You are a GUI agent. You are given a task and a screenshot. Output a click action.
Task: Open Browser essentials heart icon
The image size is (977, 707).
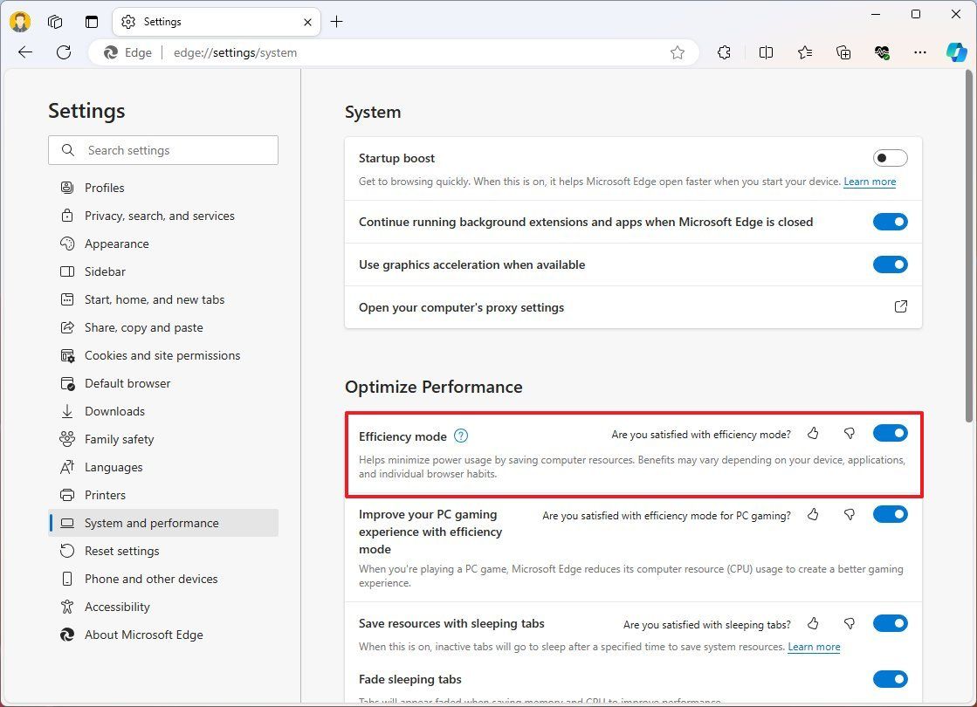coord(881,52)
